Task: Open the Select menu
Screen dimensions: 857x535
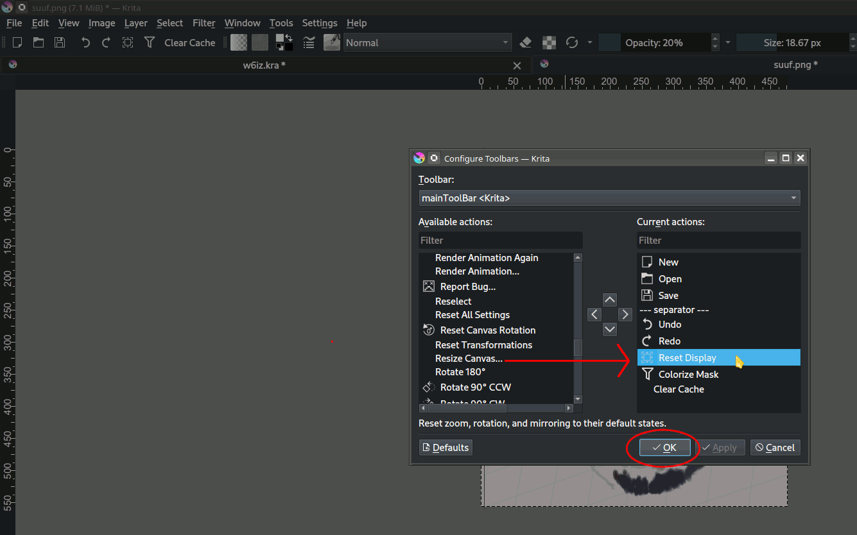Action: [x=170, y=23]
